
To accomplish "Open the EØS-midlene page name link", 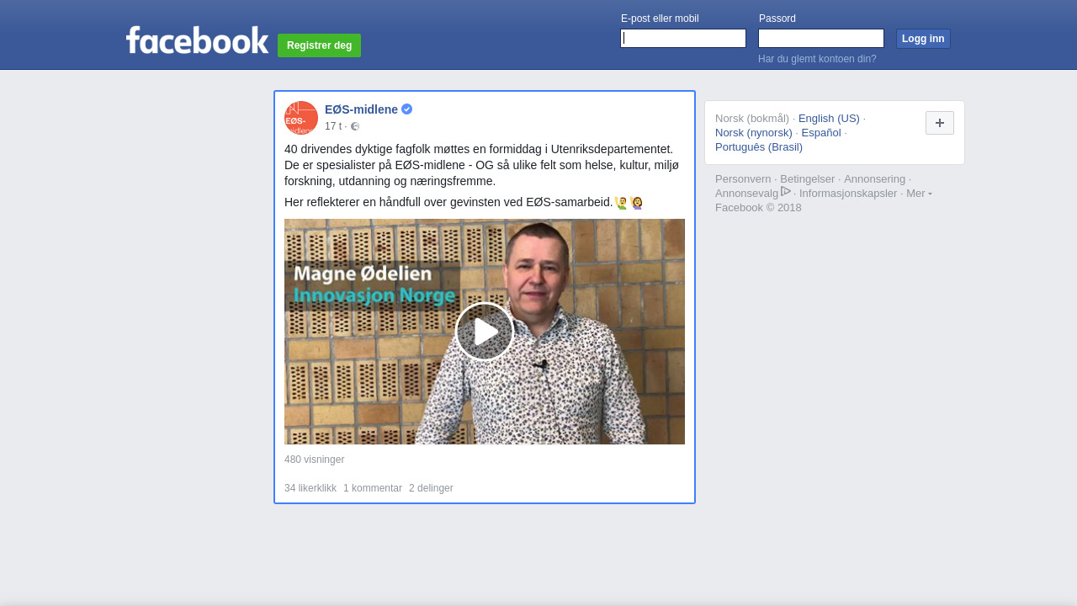I will (x=361, y=109).
